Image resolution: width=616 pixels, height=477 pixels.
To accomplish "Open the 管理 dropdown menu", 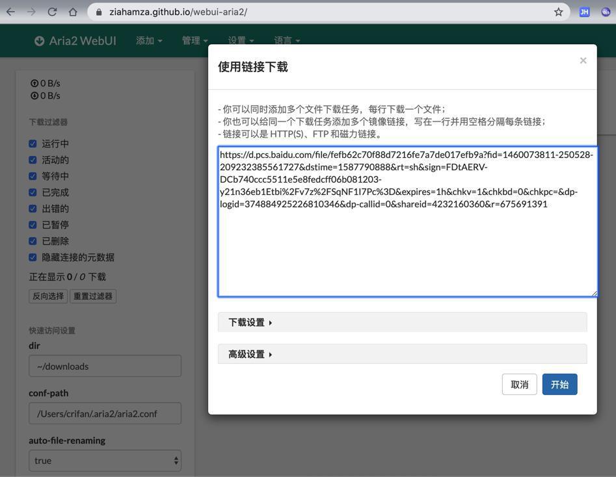I will [195, 40].
